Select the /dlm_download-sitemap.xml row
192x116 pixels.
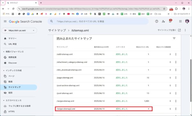pyautogui.click(x=117, y=70)
